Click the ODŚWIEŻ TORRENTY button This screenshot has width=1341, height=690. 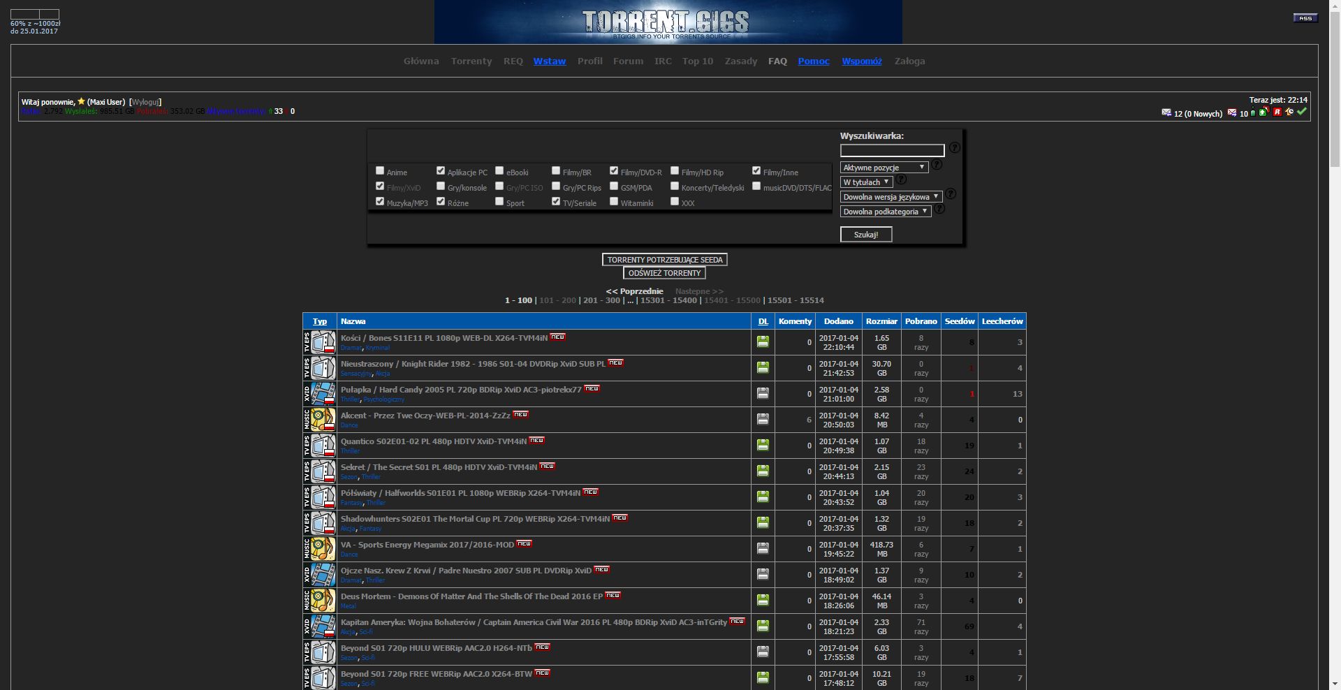pos(664,273)
